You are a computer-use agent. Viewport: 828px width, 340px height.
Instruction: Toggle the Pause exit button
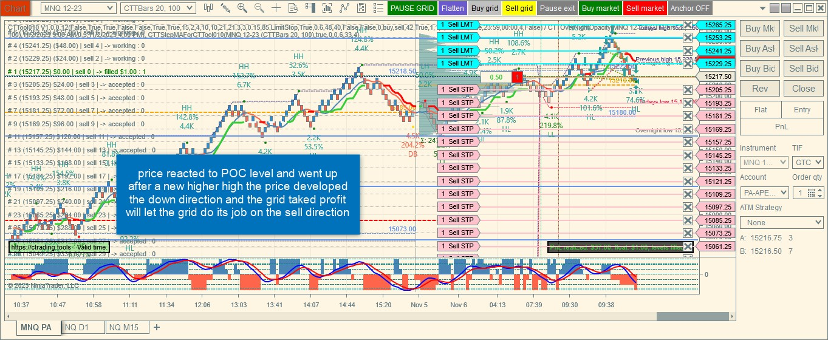pos(557,8)
